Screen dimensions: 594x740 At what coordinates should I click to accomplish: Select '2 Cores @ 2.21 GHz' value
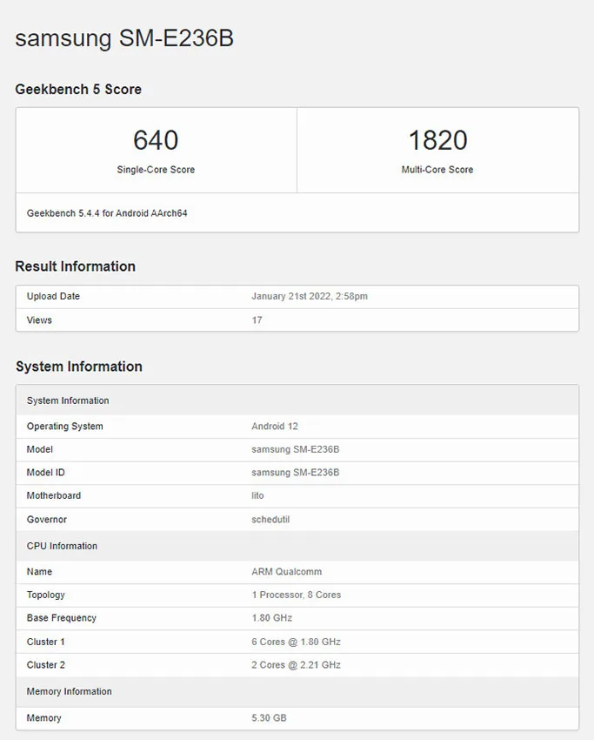[296, 665]
